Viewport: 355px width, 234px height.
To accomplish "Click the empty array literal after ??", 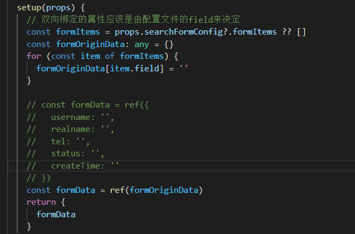I will tap(301, 32).
